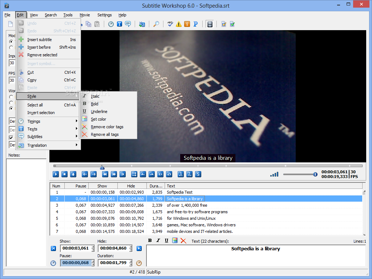Click the rewind double-arrow button
Image resolution: width=372 pixels, height=279 pixels.
[x=105, y=174]
